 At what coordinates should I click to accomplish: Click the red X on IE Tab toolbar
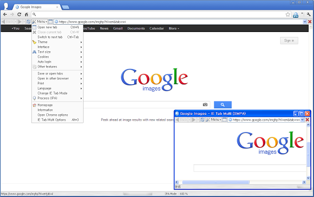coord(310,22)
